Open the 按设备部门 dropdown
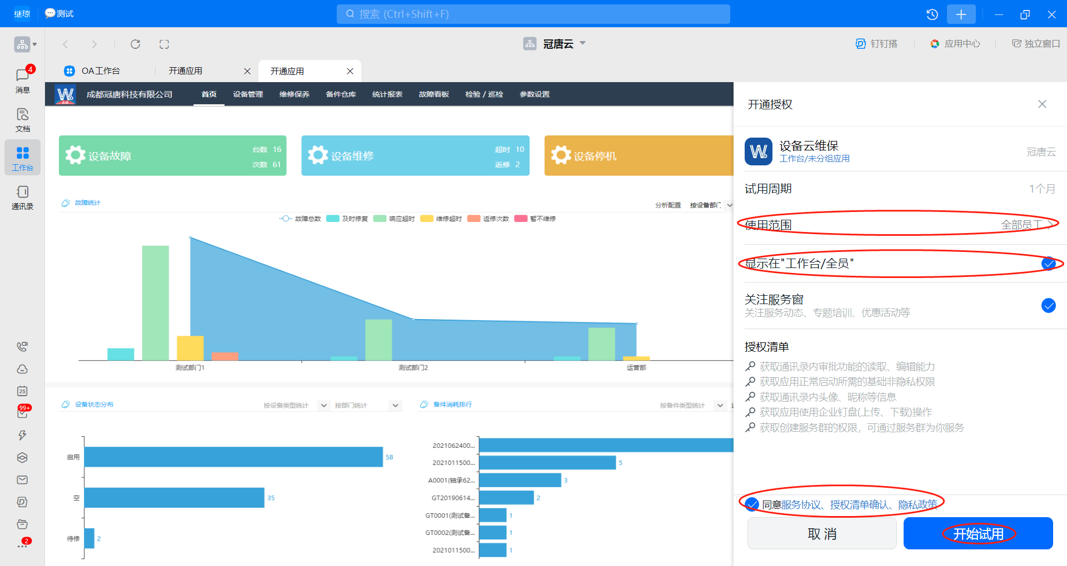1067x566 pixels. pos(711,205)
